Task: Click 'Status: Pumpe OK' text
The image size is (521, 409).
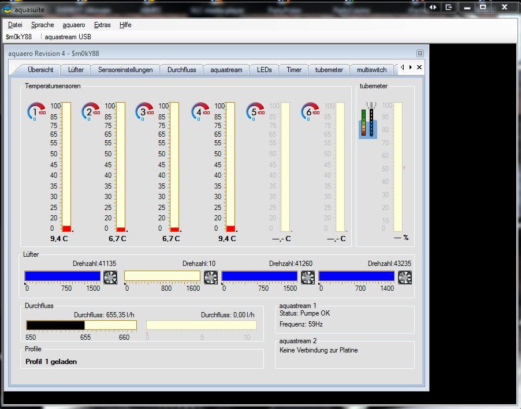Action: click(x=305, y=313)
